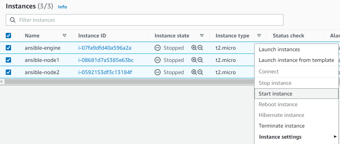
Task: Deselect the ansible-node2 row checkbox
Action: [8, 72]
